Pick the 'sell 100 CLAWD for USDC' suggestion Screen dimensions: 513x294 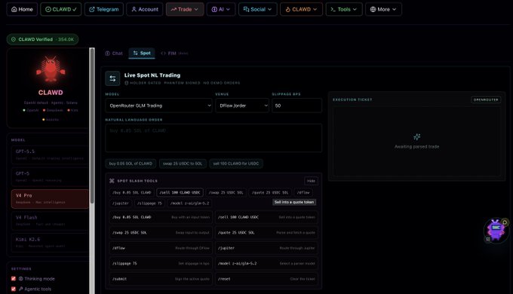(x=236, y=164)
